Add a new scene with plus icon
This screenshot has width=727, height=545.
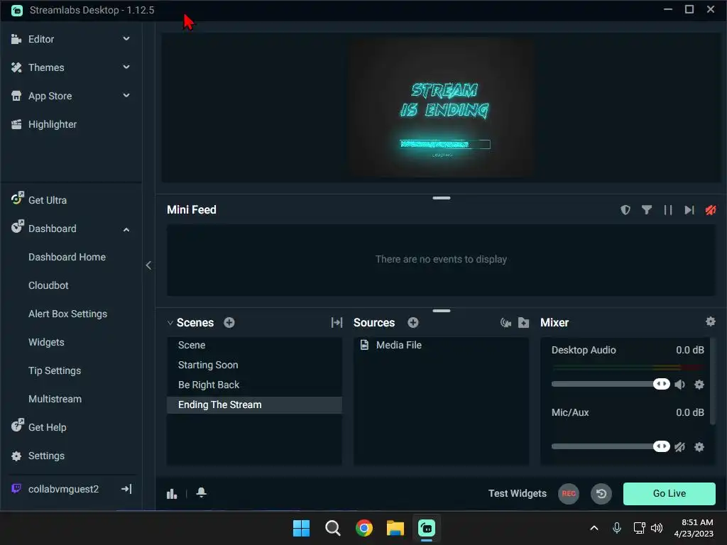229,323
